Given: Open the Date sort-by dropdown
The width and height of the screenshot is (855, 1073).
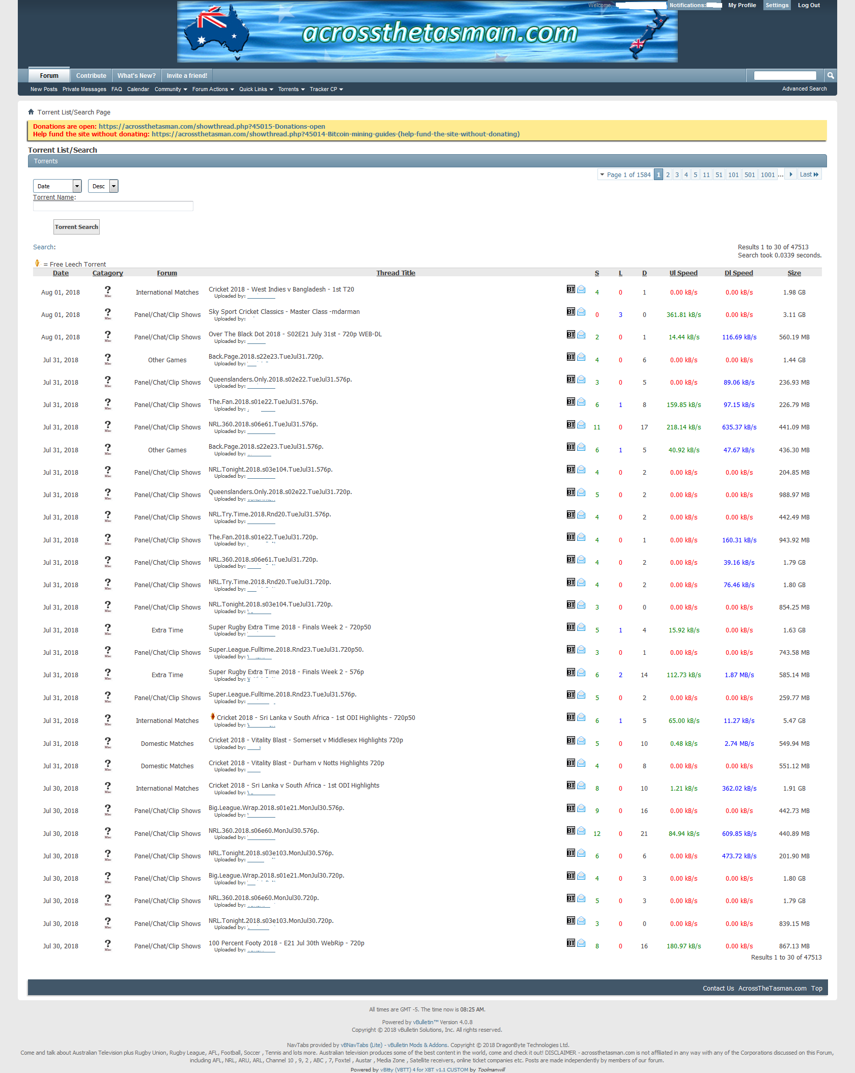Looking at the screenshot, I should point(57,186).
